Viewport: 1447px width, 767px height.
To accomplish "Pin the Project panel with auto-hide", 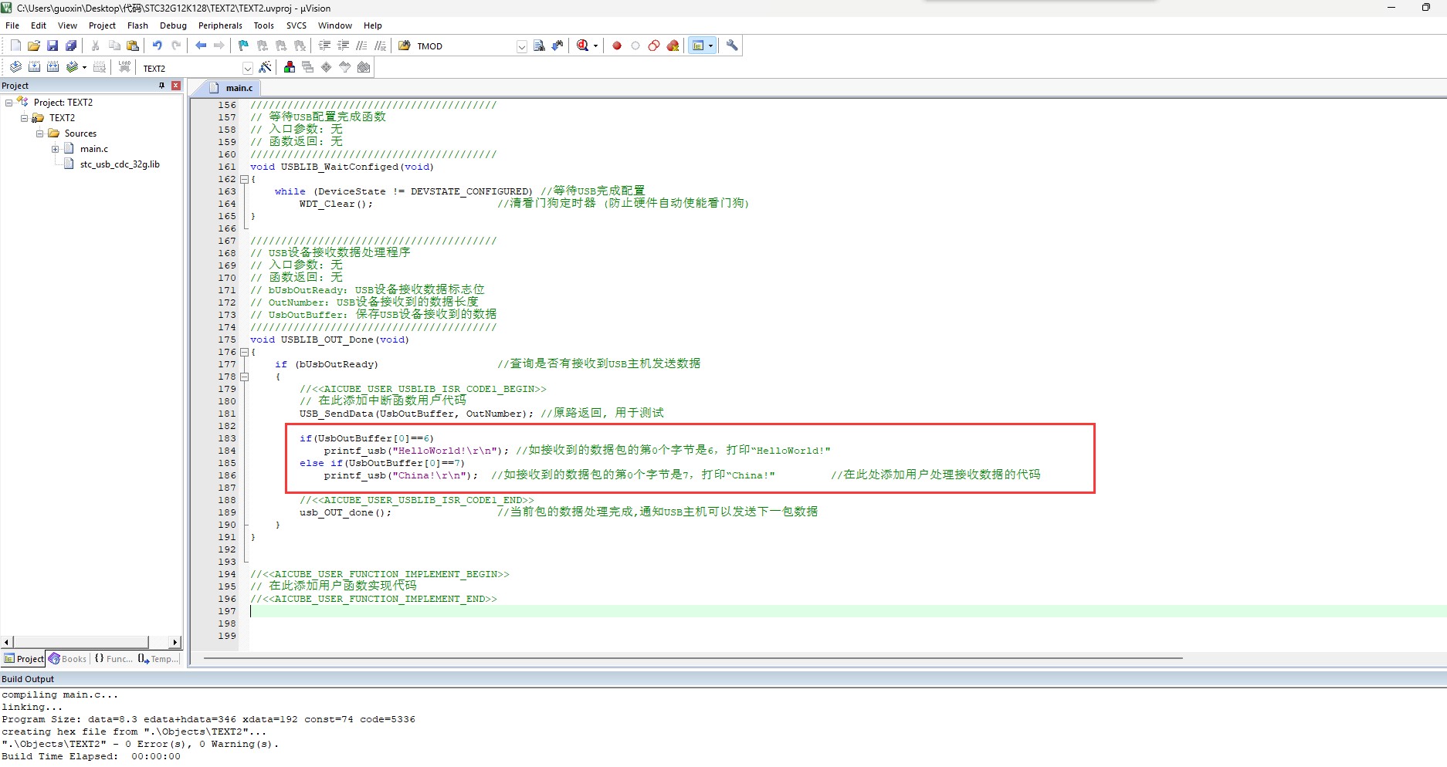I will click(161, 86).
